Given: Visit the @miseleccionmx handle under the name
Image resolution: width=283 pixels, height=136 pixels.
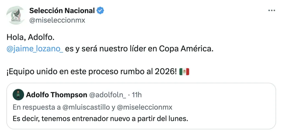Looking at the screenshot, I should [57, 20].
